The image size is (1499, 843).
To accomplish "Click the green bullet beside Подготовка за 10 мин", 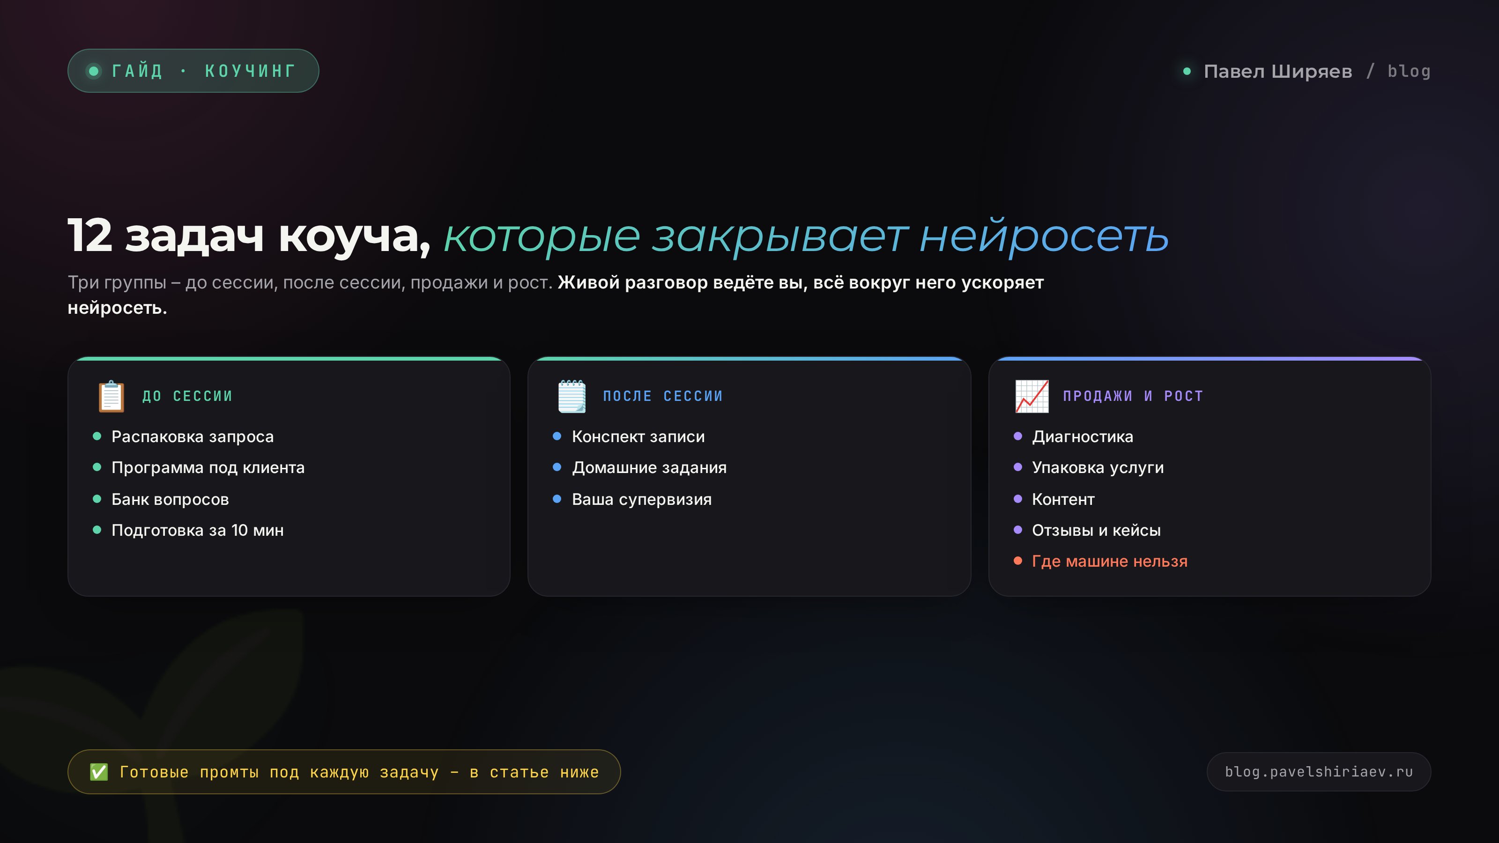I will point(97,529).
